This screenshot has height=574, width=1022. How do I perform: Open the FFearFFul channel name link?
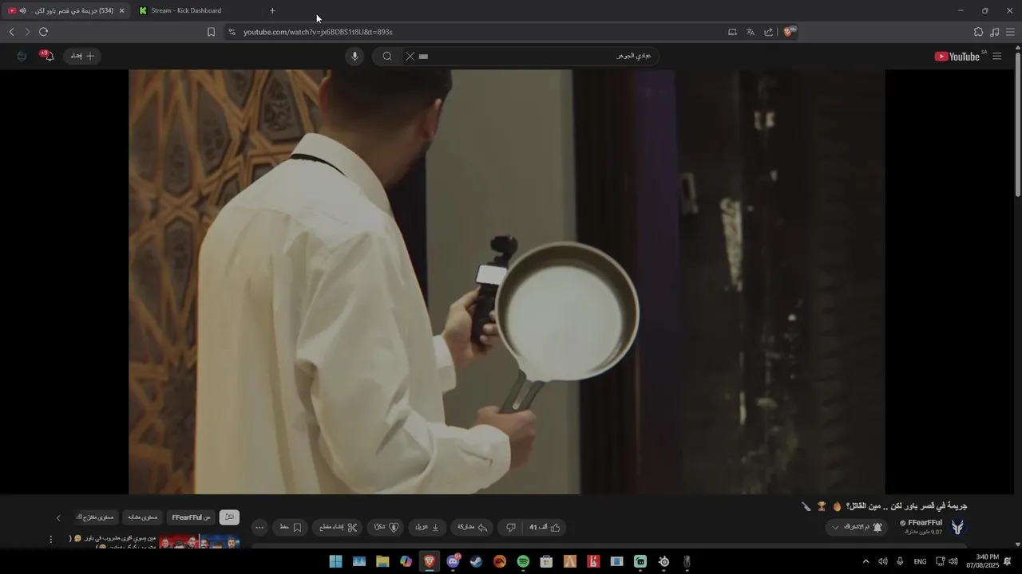pyautogui.click(x=925, y=523)
